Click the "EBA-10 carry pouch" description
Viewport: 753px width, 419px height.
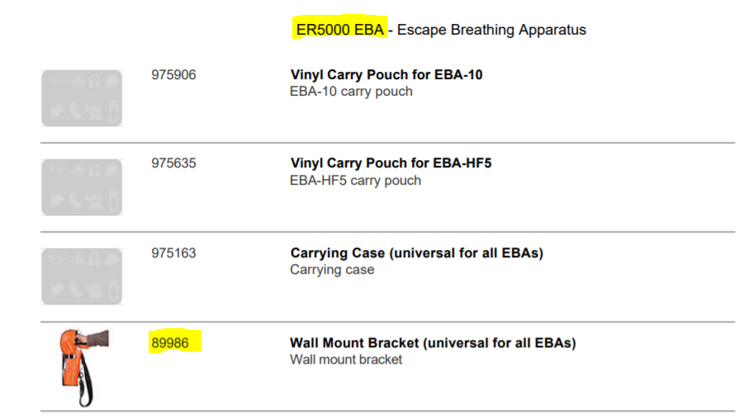[351, 92]
